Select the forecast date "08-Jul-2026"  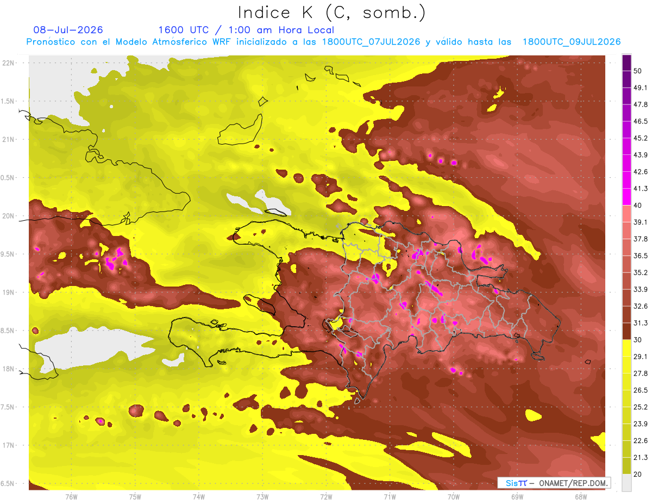pos(68,30)
